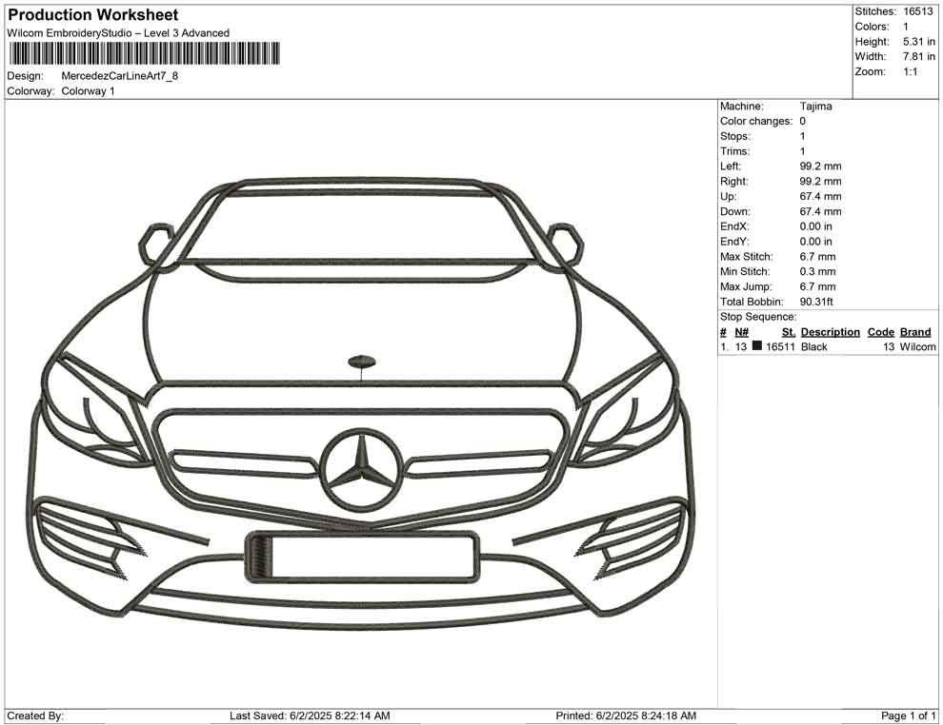Viewport: 943px width, 725px height.
Task: Click the Description column header
Action: coord(831,332)
